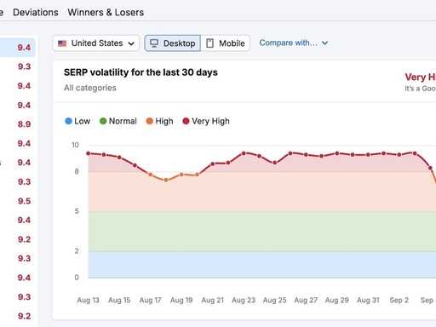Click the Aug 31 axis label
The width and height of the screenshot is (436, 327).
click(x=368, y=301)
